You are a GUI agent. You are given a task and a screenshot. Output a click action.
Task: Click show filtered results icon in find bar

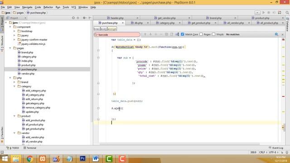(177, 34)
